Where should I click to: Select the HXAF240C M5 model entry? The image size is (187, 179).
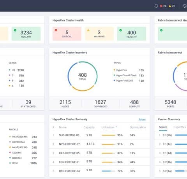click(23, 147)
